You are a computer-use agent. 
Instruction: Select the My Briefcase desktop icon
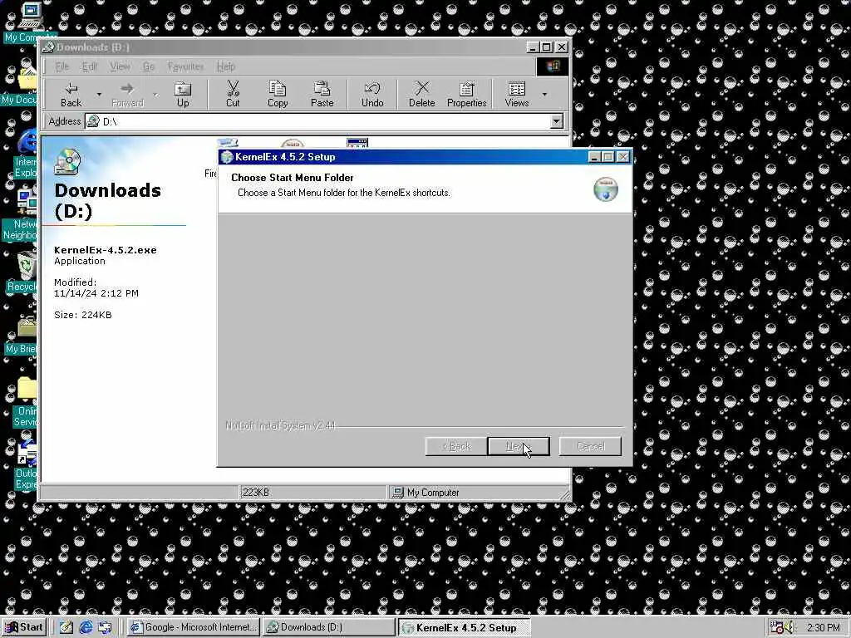pos(22,335)
